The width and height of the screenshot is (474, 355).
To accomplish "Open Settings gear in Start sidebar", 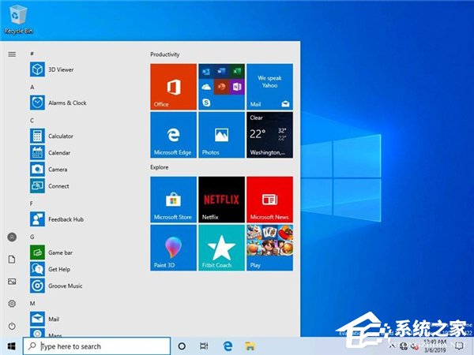I will pos(12,304).
